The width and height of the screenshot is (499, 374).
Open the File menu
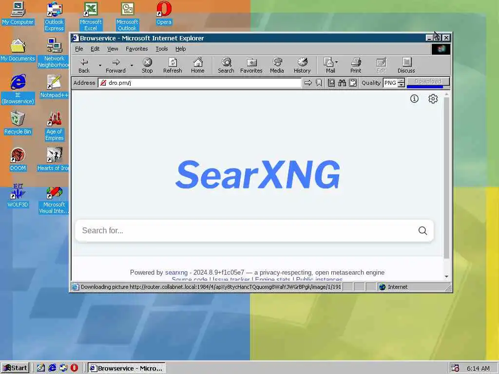coord(79,49)
